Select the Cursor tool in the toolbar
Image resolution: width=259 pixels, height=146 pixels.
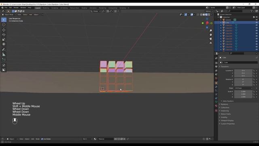tap(4, 25)
